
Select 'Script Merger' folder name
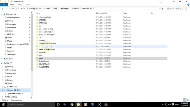pyautogui.click(x=44, y=61)
